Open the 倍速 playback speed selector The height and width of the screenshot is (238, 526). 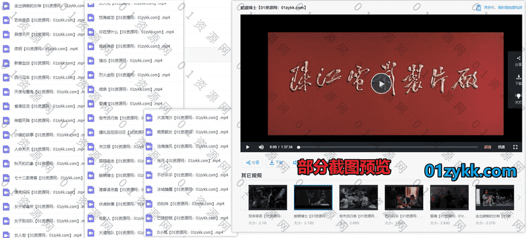501,147
